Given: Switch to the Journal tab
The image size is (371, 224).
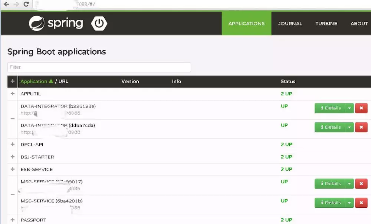Looking at the screenshot, I should pyautogui.click(x=290, y=23).
